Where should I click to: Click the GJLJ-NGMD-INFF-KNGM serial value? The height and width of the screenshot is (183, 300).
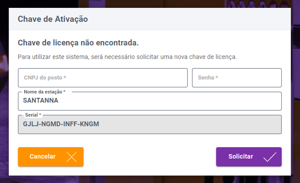pos(61,124)
